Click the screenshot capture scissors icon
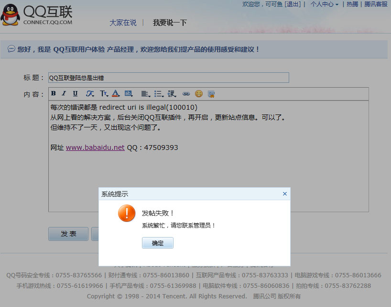 click(211, 94)
